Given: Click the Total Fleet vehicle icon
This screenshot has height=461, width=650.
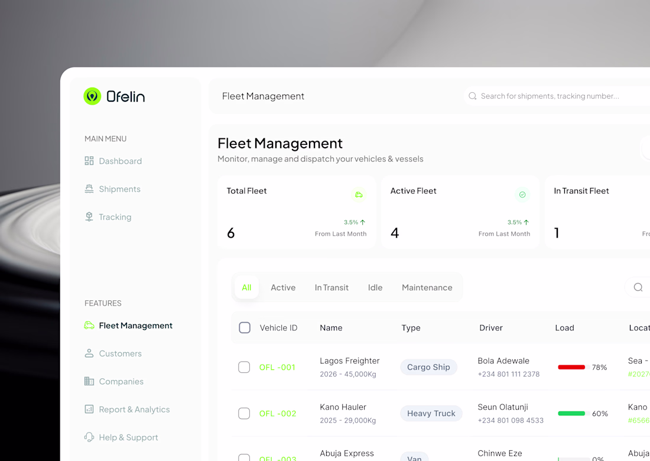Looking at the screenshot, I should pyautogui.click(x=359, y=194).
